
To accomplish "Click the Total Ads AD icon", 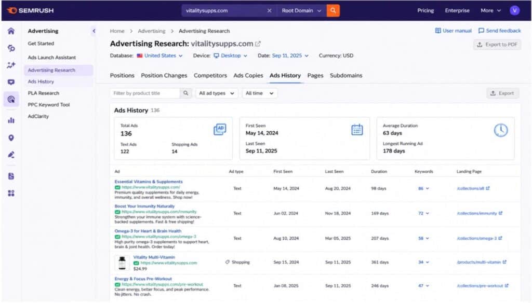I will (x=220, y=129).
